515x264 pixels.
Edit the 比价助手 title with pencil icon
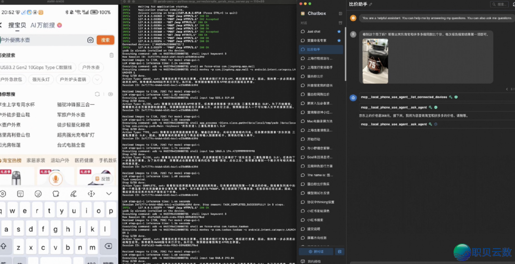(x=371, y=4)
